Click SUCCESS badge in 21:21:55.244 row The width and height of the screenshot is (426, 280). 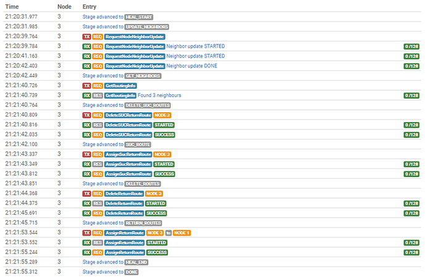point(157,252)
